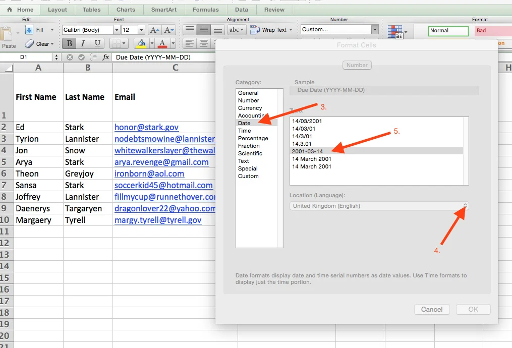
Task: Select Custom in the Category list
Action: tap(257, 176)
